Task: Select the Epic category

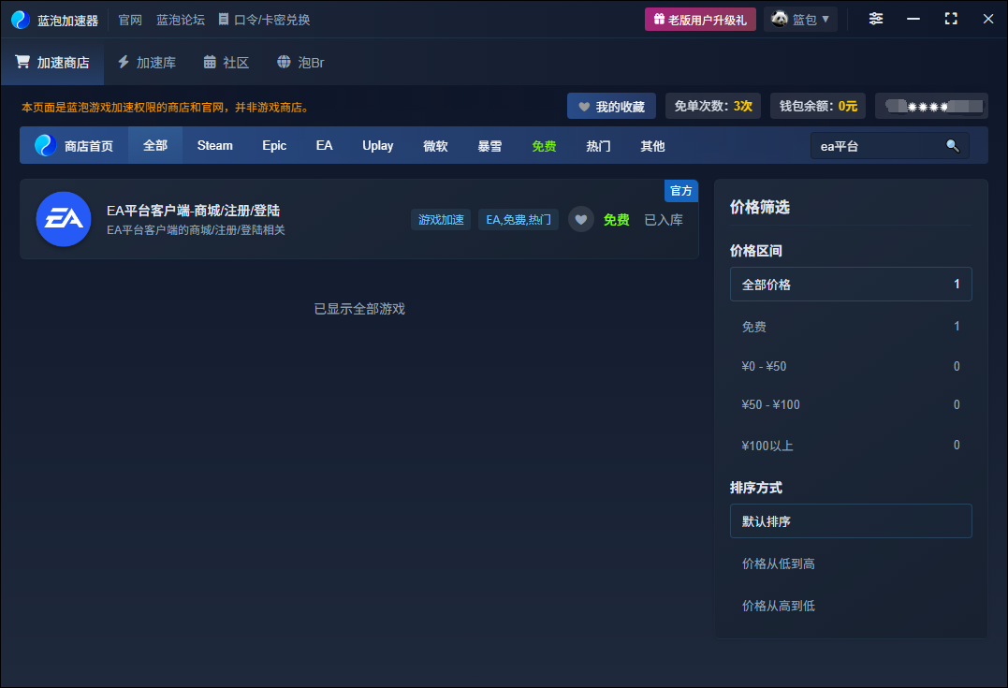Action: (274, 146)
